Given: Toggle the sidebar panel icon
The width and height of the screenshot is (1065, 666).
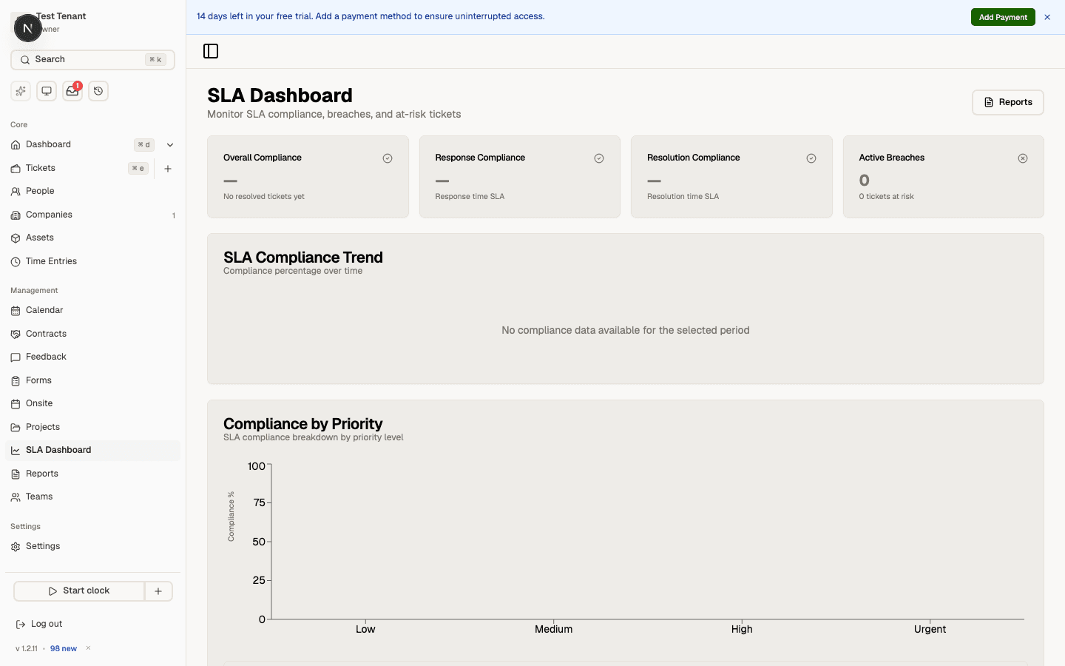Looking at the screenshot, I should 211,51.
